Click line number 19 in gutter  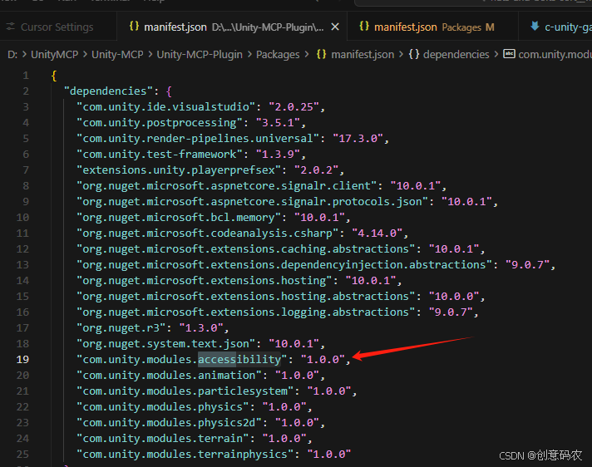point(22,360)
